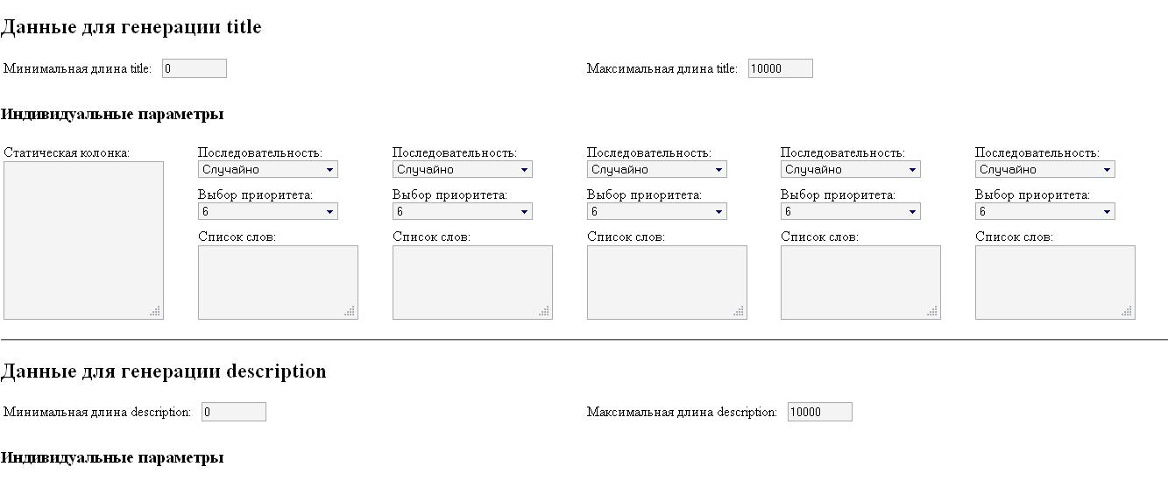The height and width of the screenshot is (481, 1168).
Task: Click the first Список слов text area
Action: click(x=278, y=282)
